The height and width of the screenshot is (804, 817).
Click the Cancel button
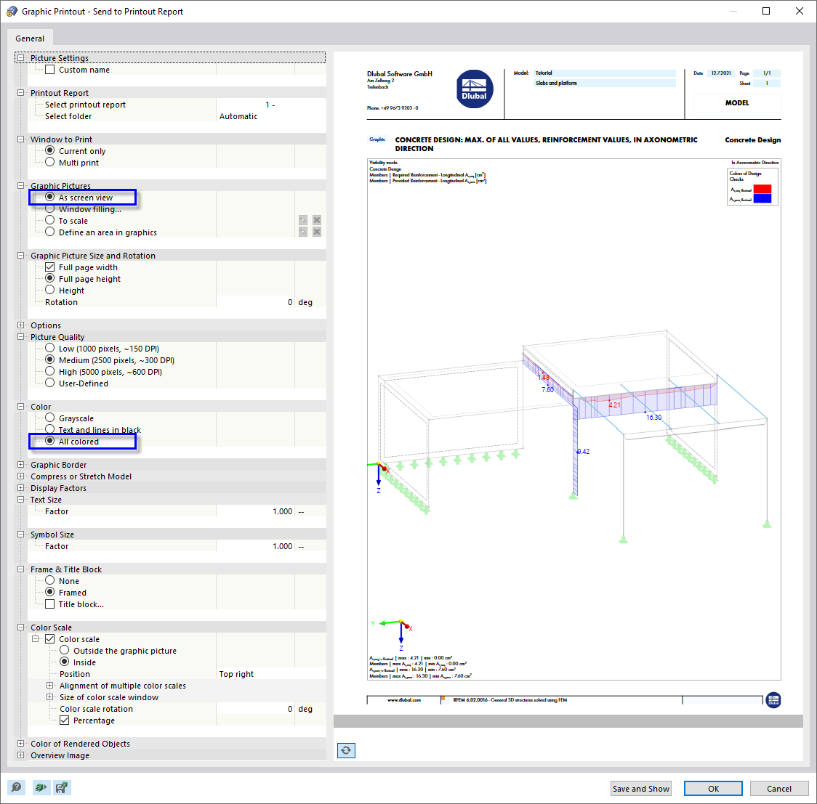pos(779,788)
